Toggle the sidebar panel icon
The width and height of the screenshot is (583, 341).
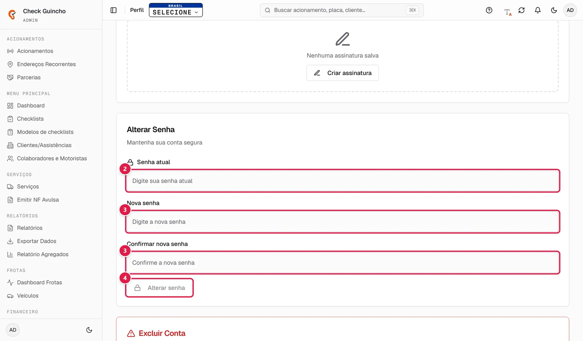point(114,10)
